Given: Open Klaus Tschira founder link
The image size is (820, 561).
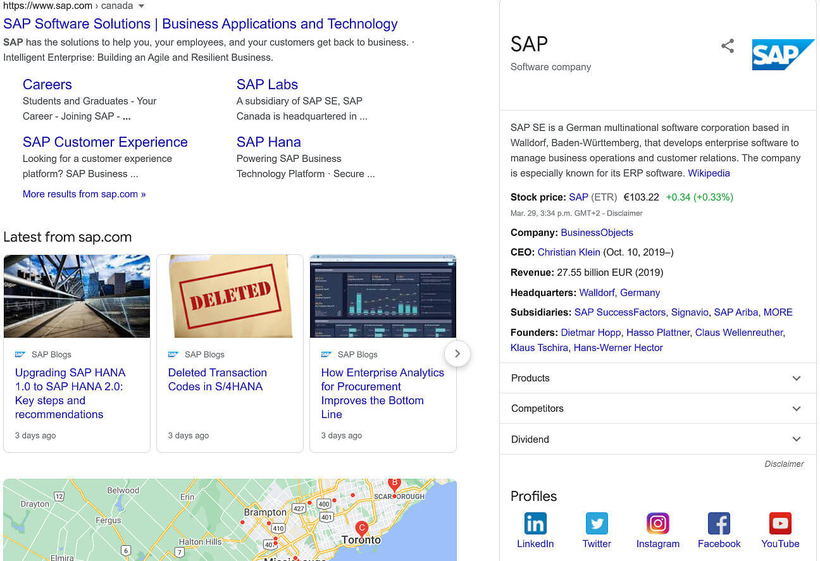Looking at the screenshot, I should [539, 348].
